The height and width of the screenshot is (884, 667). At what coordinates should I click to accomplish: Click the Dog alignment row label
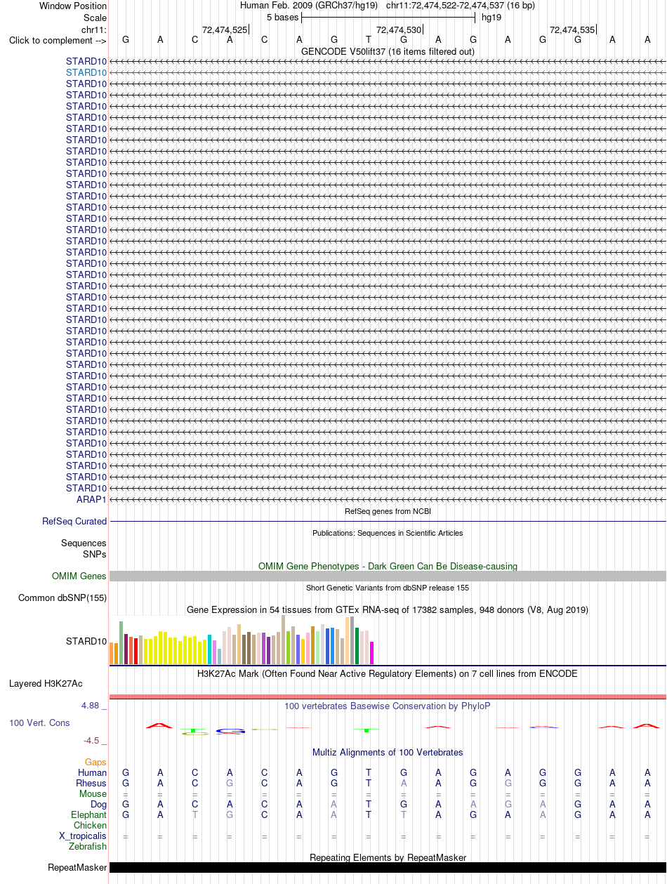(99, 804)
